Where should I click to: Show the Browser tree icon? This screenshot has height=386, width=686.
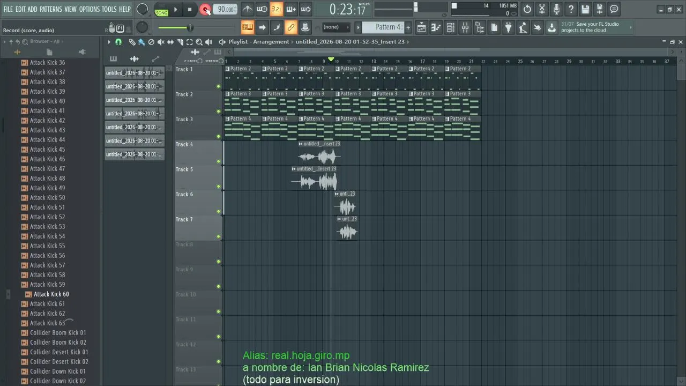(x=480, y=27)
